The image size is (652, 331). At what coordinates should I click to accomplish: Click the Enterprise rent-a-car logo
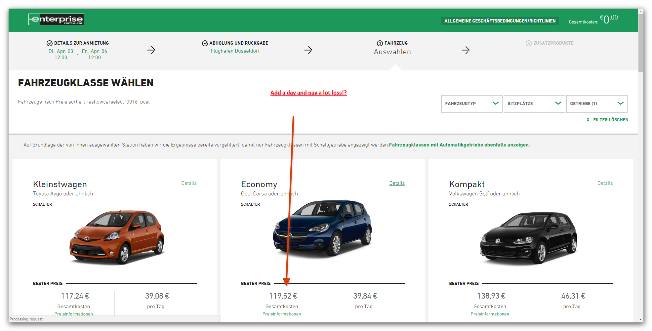click(56, 20)
